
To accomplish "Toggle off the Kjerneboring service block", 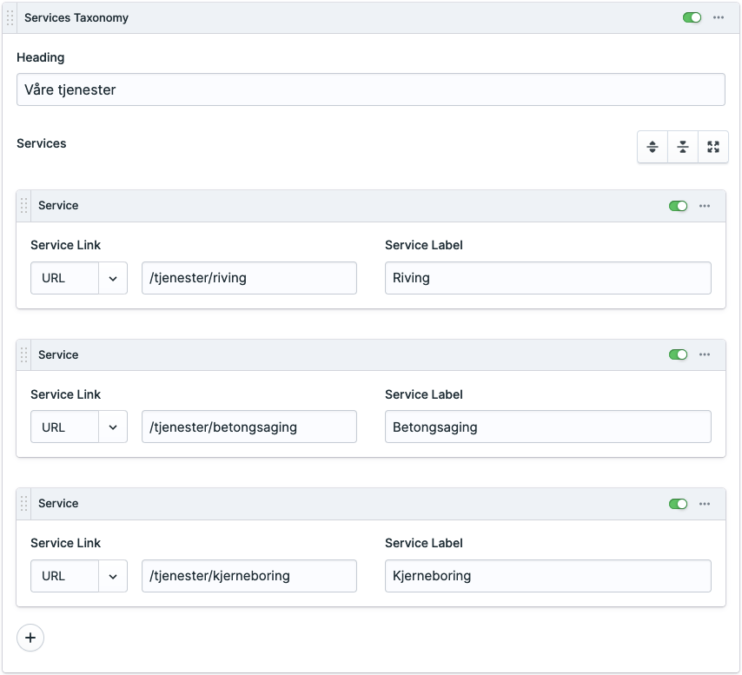I will coord(678,504).
